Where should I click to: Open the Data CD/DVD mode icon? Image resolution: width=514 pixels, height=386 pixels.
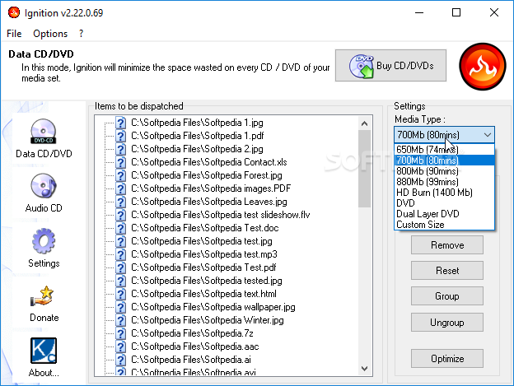[44, 132]
